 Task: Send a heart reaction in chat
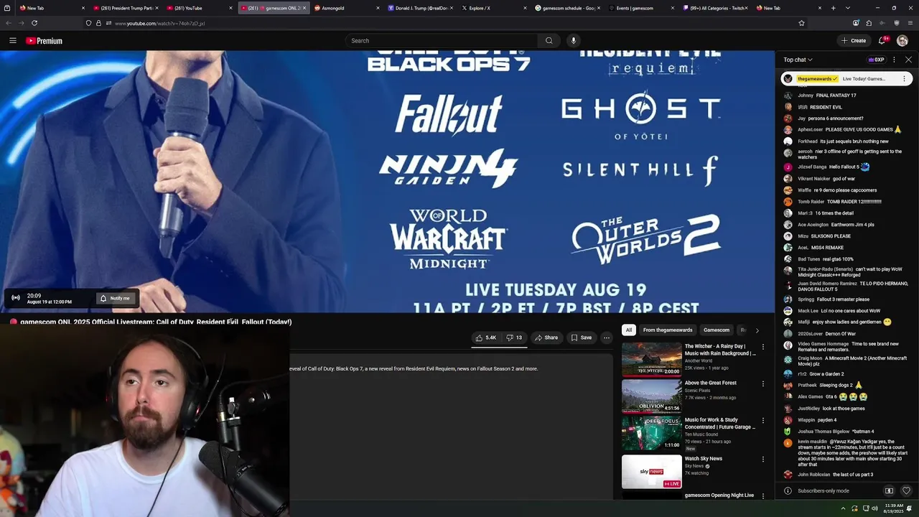[x=906, y=491]
